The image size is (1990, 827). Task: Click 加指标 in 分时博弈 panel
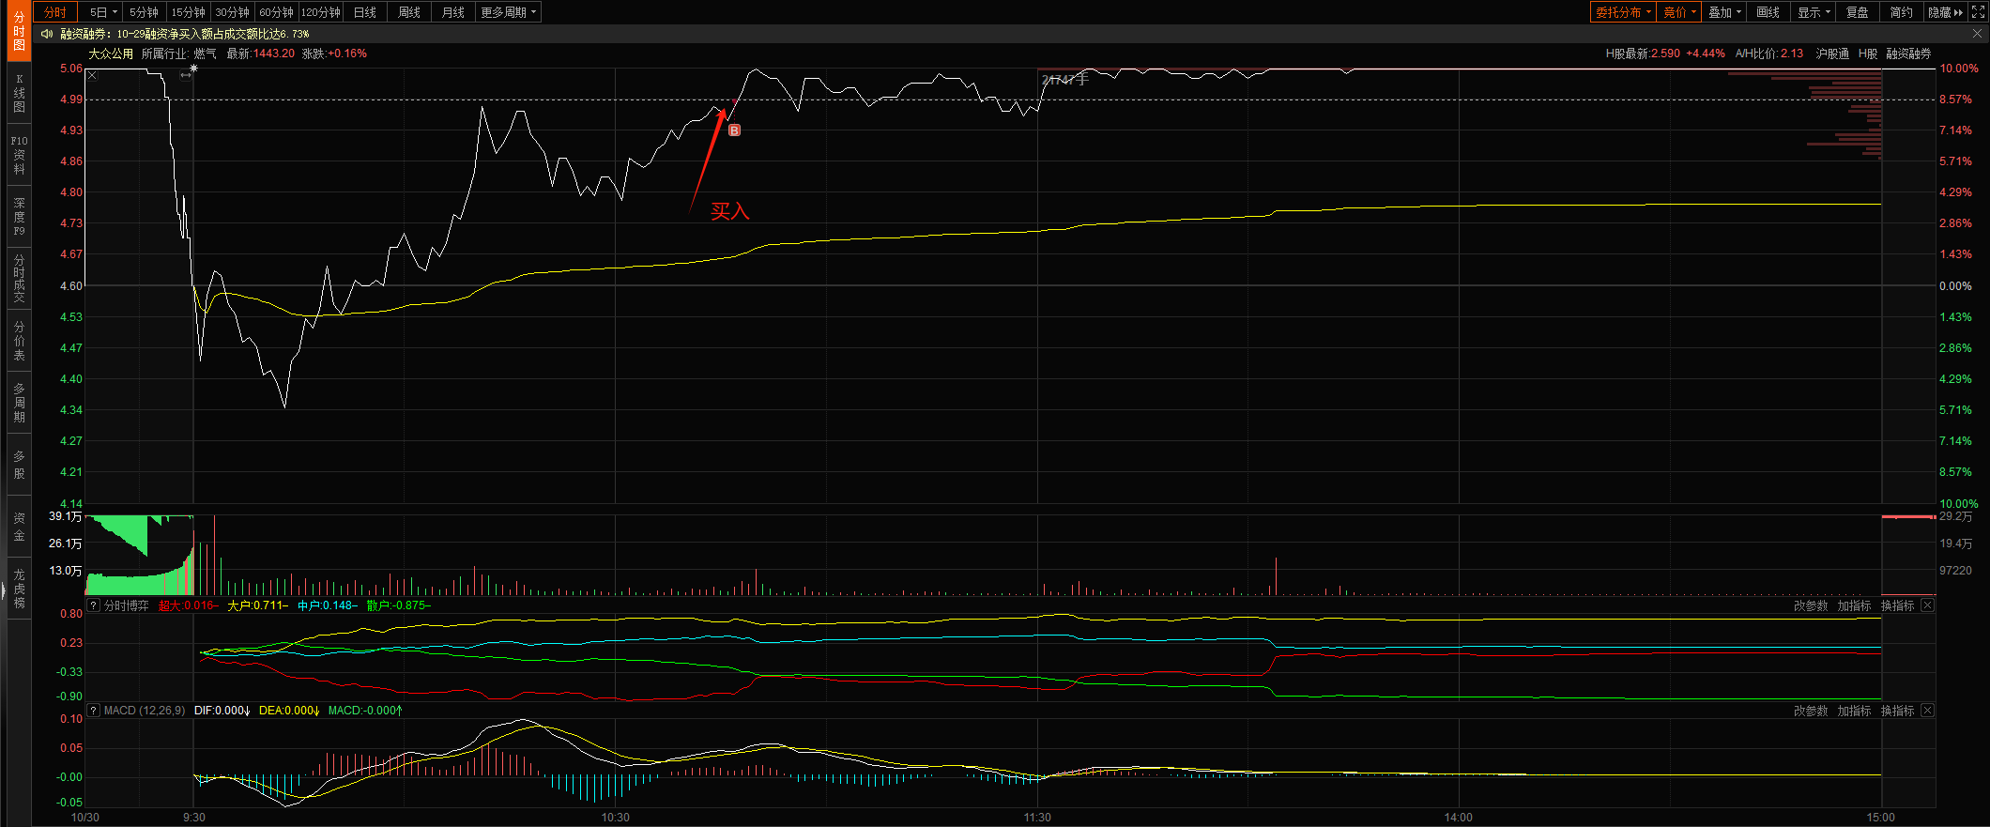[x=1854, y=605]
